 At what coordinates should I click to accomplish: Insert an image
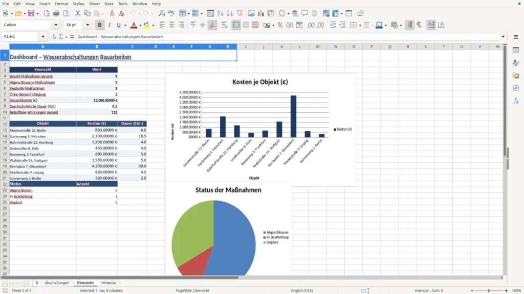click(251, 13)
